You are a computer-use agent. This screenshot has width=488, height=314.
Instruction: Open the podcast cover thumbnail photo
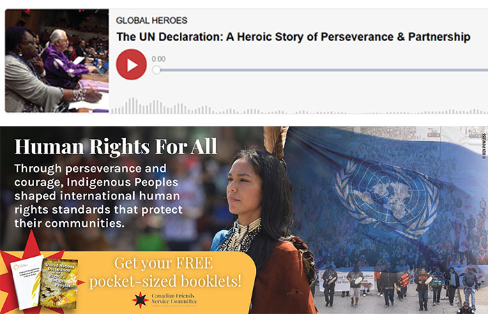(x=57, y=61)
